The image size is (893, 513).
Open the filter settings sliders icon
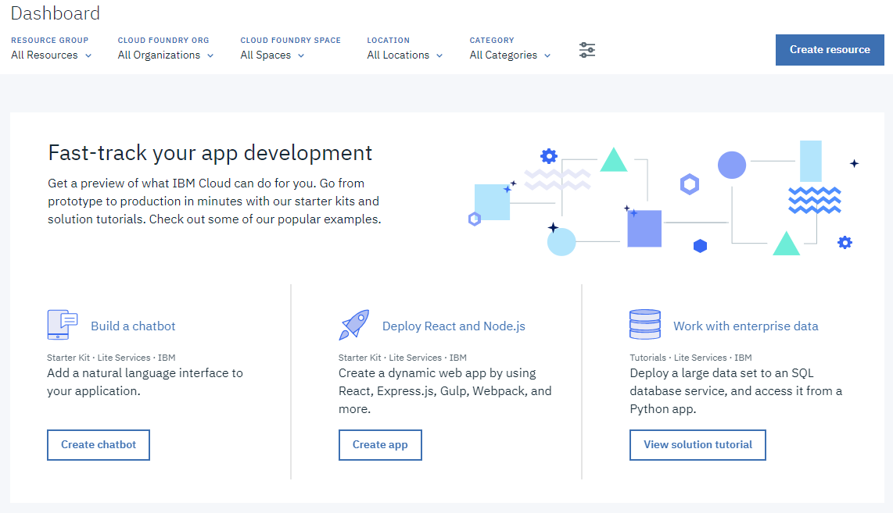(x=587, y=49)
